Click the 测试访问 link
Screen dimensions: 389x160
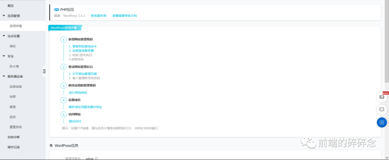(x=75, y=121)
